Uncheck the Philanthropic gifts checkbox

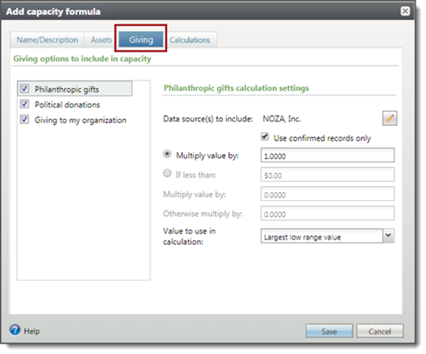tap(24, 88)
